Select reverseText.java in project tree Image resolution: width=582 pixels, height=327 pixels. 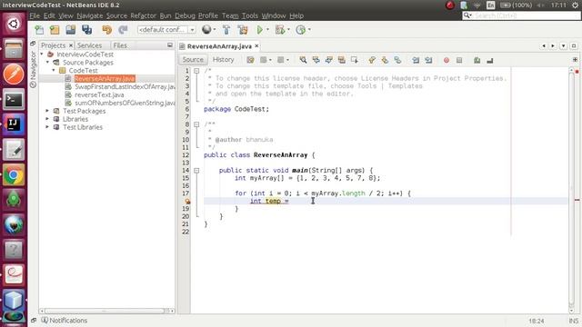99,94
